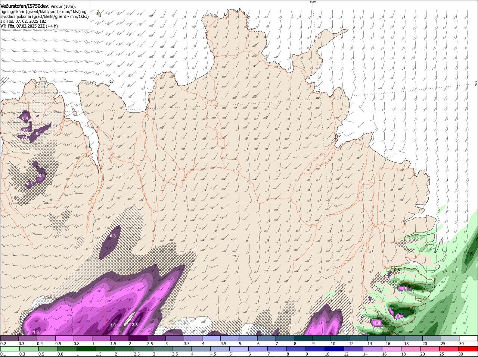
Task: Click the 3.0 snowfall value on the map
Action: pos(113,325)
